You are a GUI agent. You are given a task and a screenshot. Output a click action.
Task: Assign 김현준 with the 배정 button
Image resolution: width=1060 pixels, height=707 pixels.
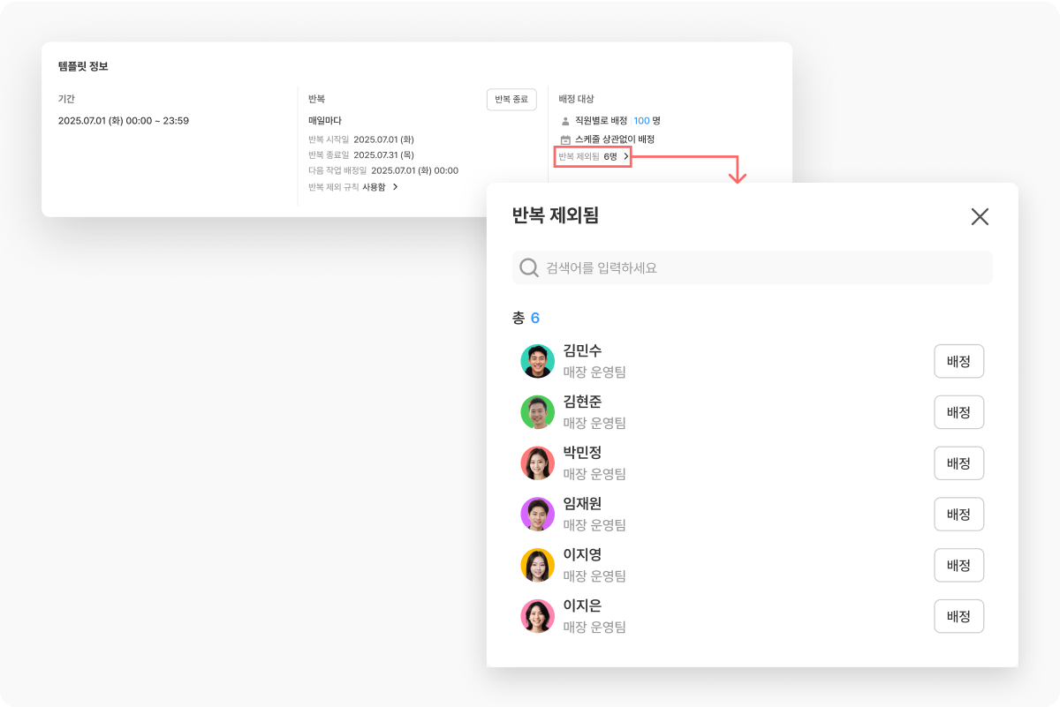[x=958, y=412]
